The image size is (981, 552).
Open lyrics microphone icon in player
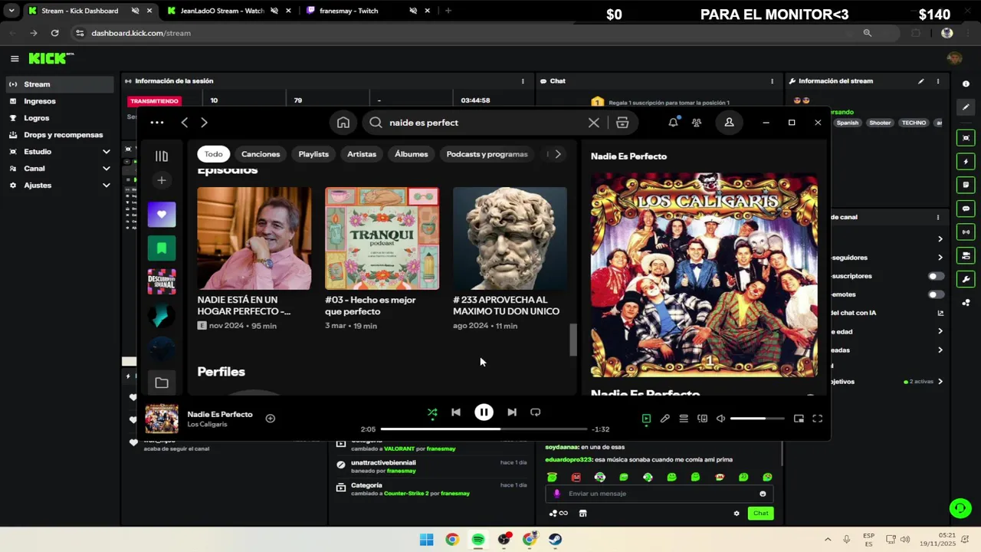tap(665, 419)
